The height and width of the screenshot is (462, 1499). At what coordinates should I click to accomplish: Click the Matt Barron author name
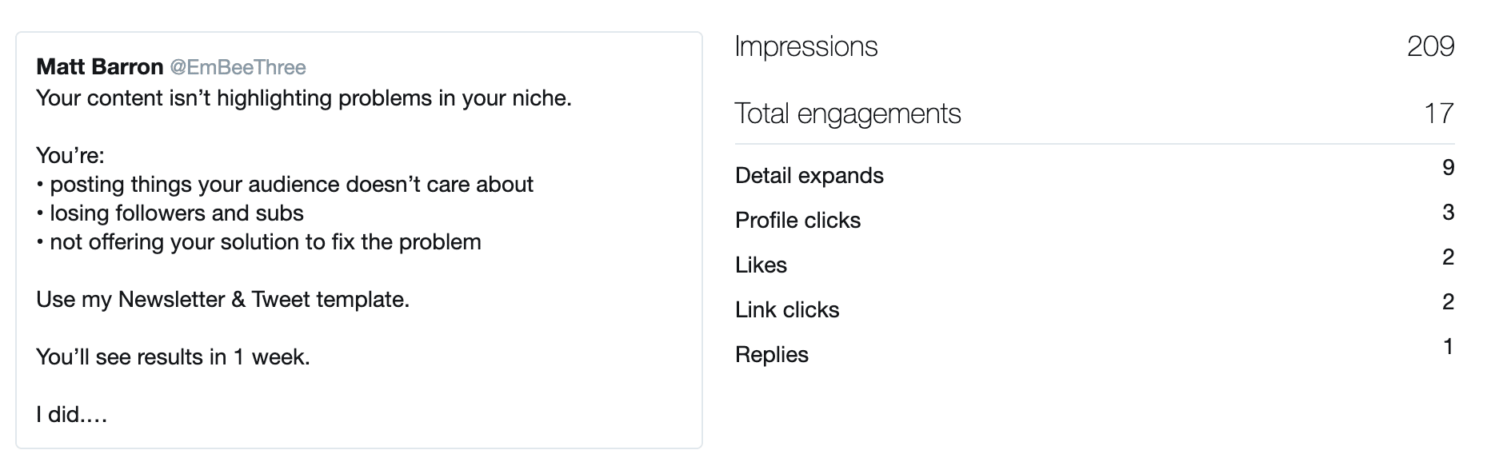tap(100, 67)
